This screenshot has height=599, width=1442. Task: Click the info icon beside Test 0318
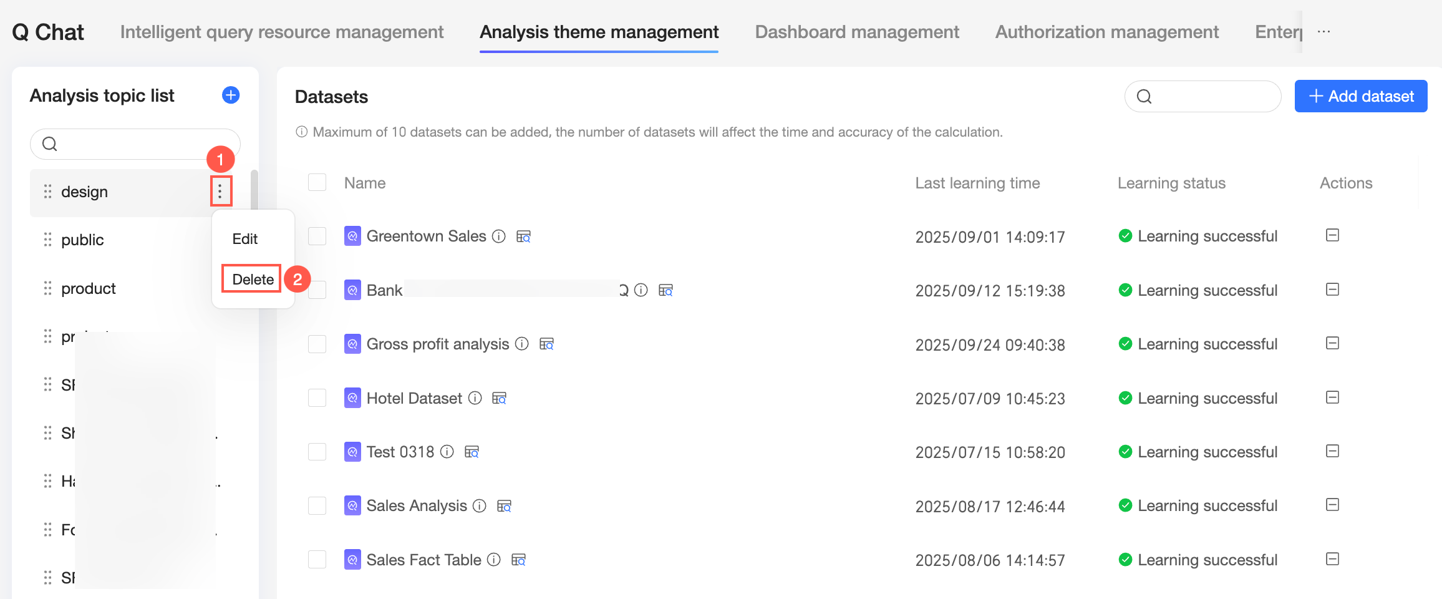(x=447, y=452)
